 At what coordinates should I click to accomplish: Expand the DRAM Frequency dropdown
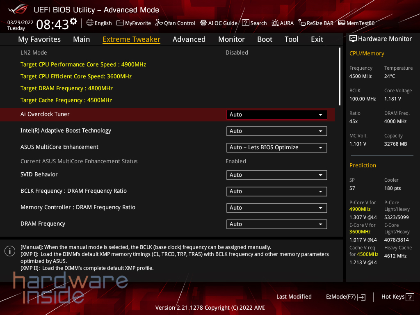[276, 224]
